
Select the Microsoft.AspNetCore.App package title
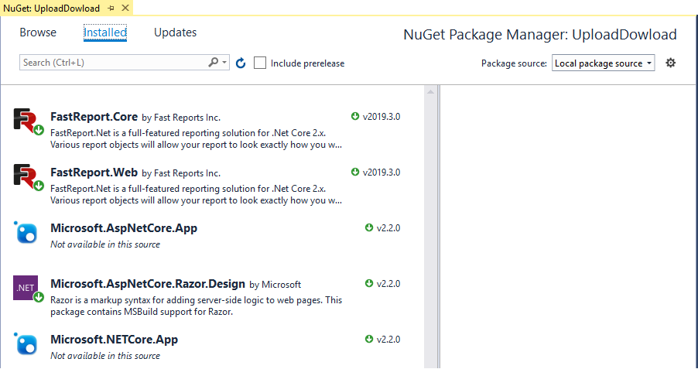(124, 228)
